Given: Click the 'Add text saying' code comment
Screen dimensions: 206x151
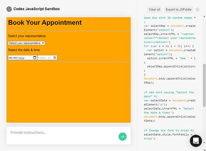Looking at the screenshot, I should tap(169, 94).
